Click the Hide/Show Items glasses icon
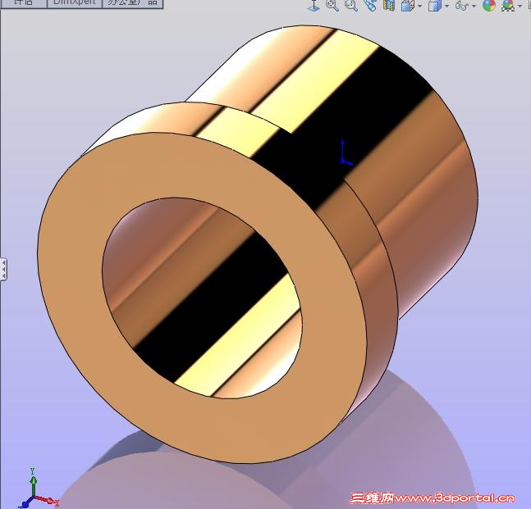Viewport: 531px width, 509px height. pos(462,6)
